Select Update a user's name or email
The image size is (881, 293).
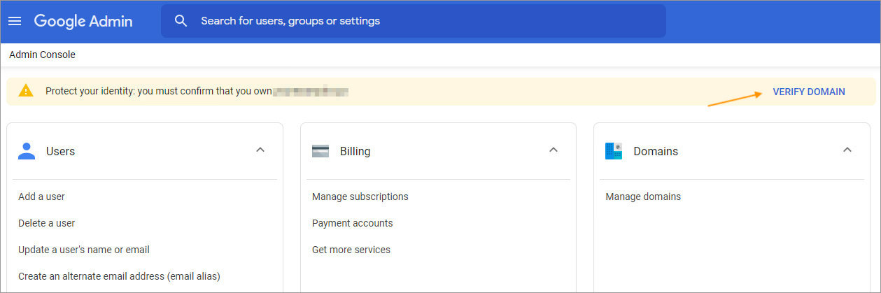[x=84, y=250]
